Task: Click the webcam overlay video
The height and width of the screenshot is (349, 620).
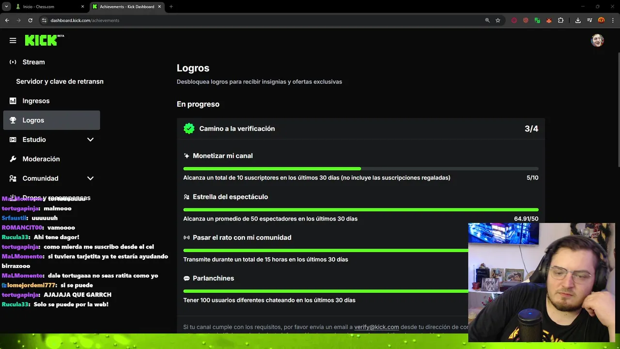Action: pos(542,283)
